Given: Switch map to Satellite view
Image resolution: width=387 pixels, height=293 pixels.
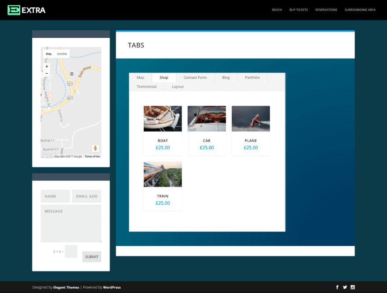Looking at the screenshot, I should pos(62,54).
